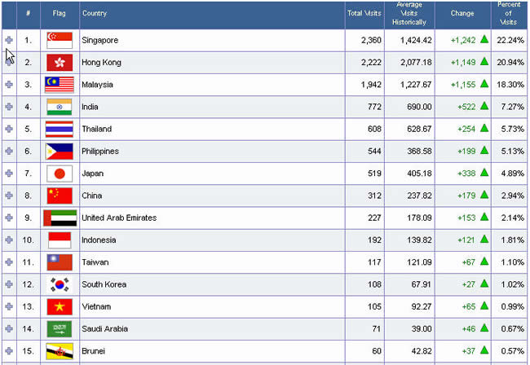
Task: Click the Malaysia flag icon
Action: tap(60, 85)
